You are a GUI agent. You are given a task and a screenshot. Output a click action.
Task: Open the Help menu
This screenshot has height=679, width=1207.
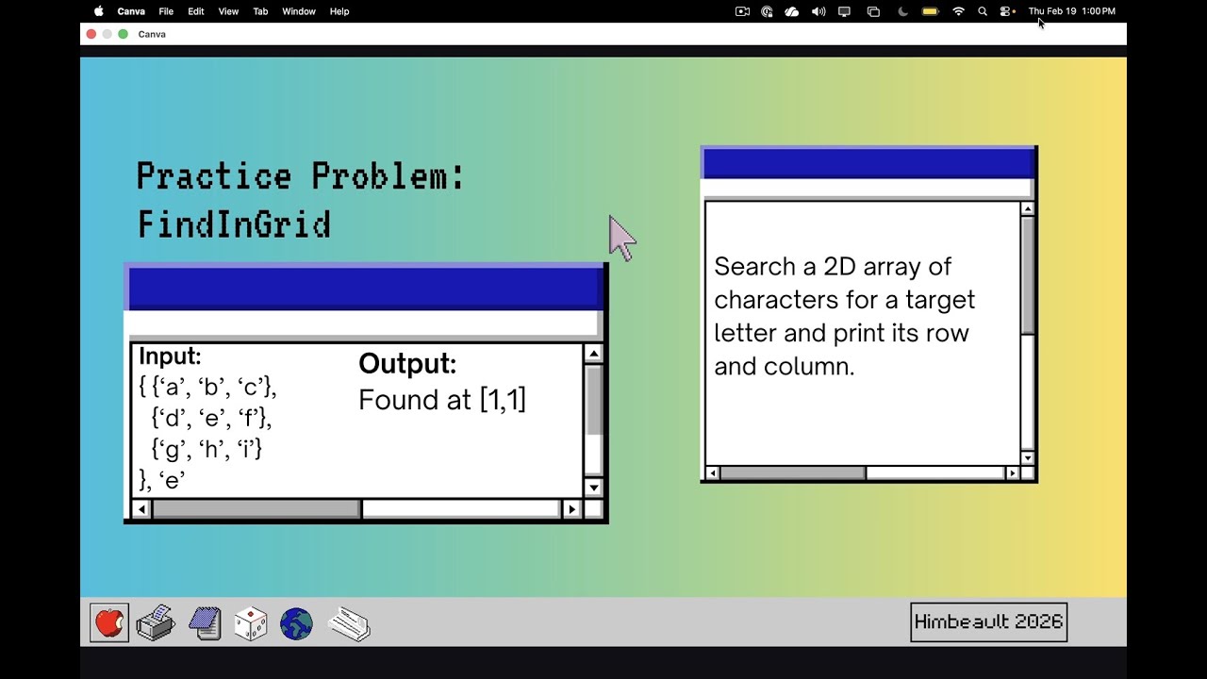339,11
